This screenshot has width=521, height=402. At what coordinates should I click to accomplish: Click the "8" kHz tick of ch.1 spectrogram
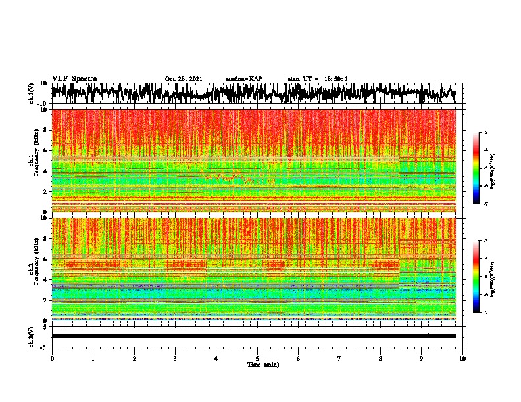coord(46,130)
